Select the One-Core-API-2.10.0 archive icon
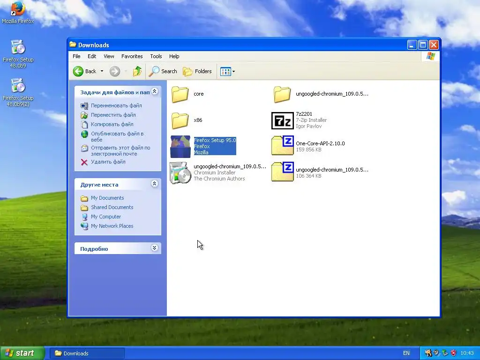 [282, 145]
